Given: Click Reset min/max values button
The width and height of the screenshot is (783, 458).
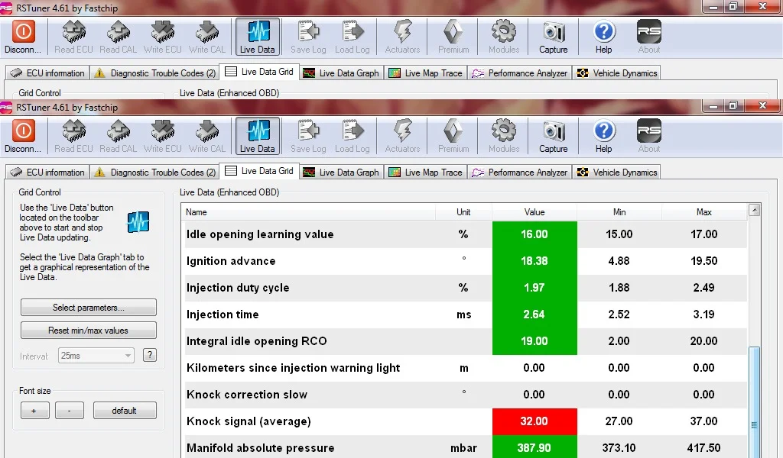Looking at the screenshot, I should pos(89,331).
